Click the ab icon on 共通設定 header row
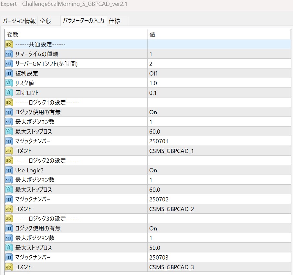This screenshot has width=293, height=275. (9, 44)
